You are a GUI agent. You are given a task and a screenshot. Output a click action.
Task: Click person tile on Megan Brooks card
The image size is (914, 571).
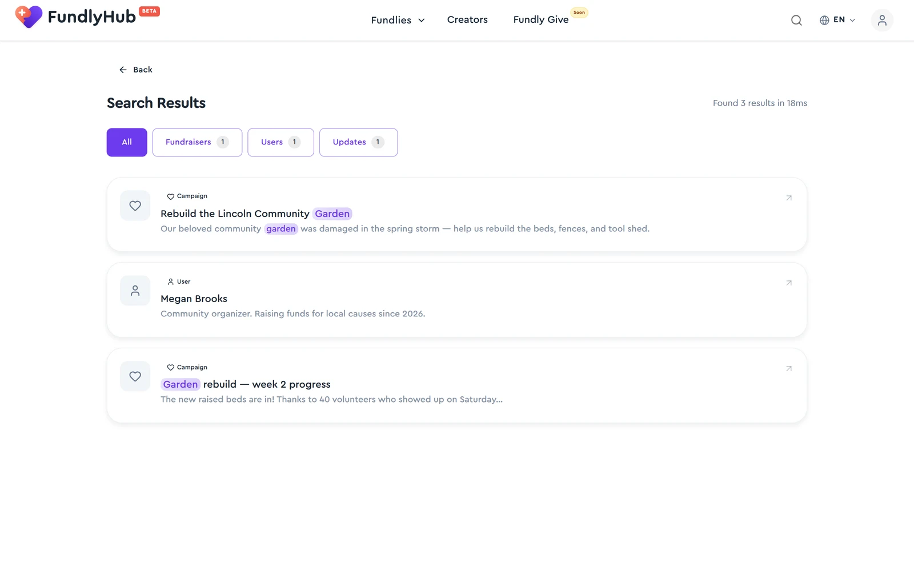pos(135,291)
